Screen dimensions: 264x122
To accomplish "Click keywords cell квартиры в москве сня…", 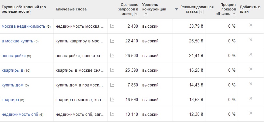I will click(x=80, y=70).
